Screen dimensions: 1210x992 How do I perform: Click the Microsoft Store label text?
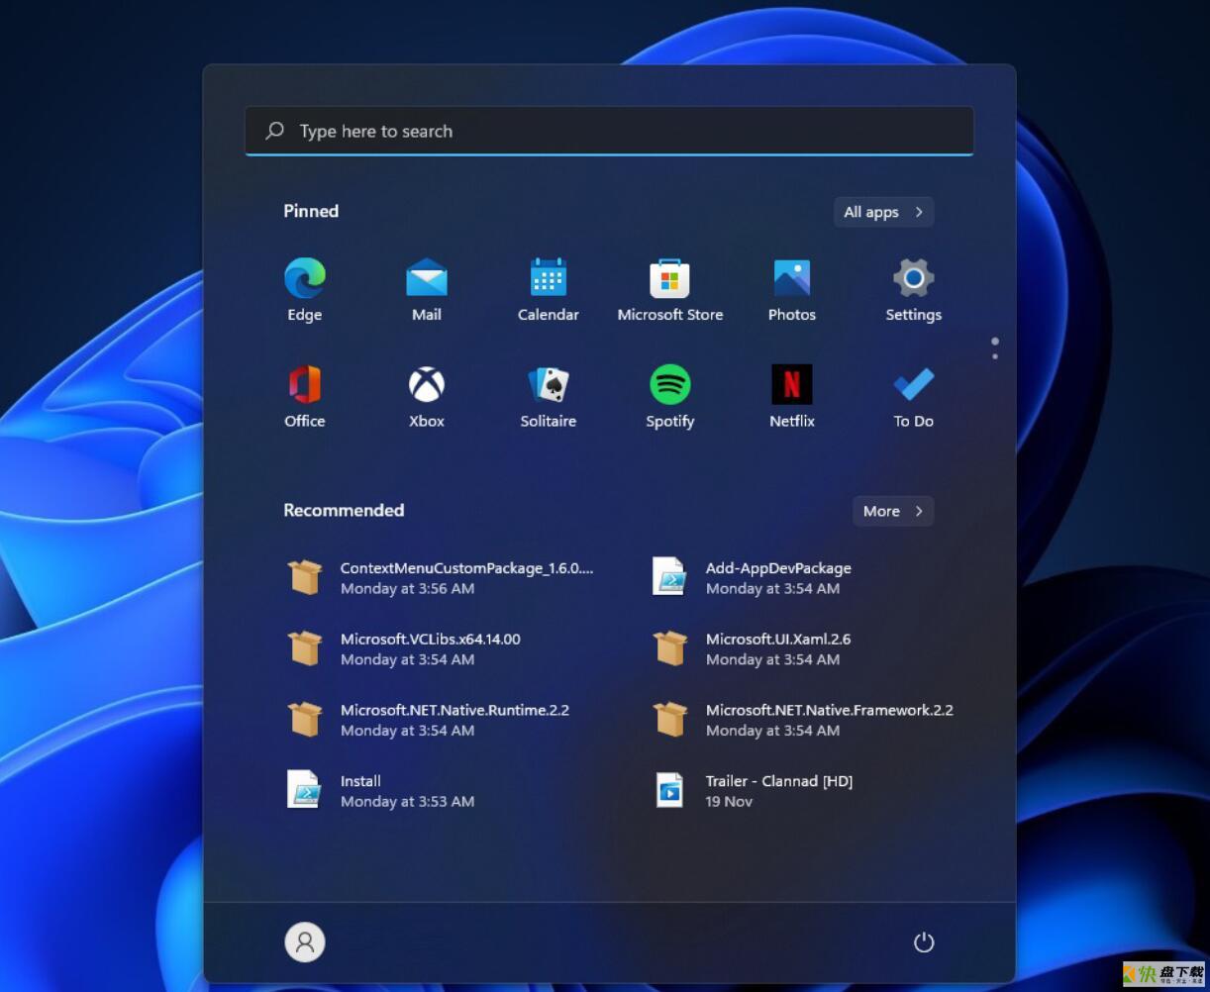[x=670, y=315]
